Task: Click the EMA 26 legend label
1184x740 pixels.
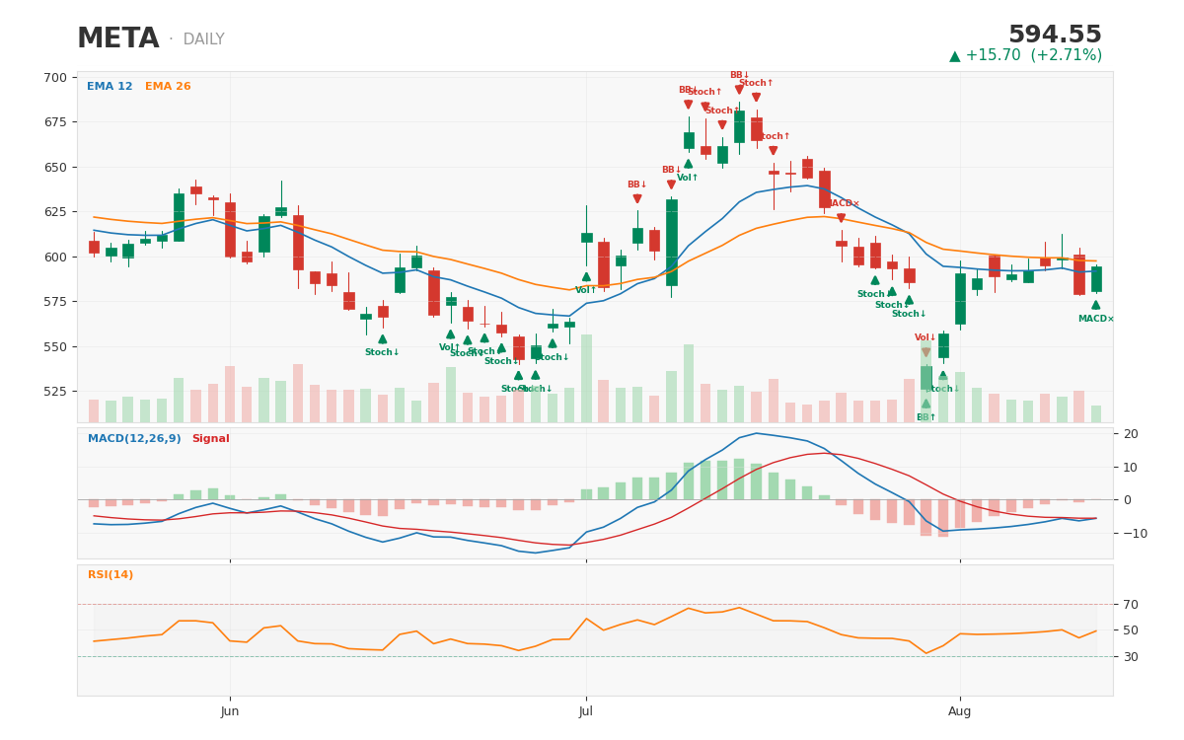Action: point(168,87)
